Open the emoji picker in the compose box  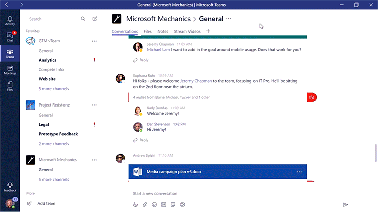pyautogui.click(x=154, y=204)
